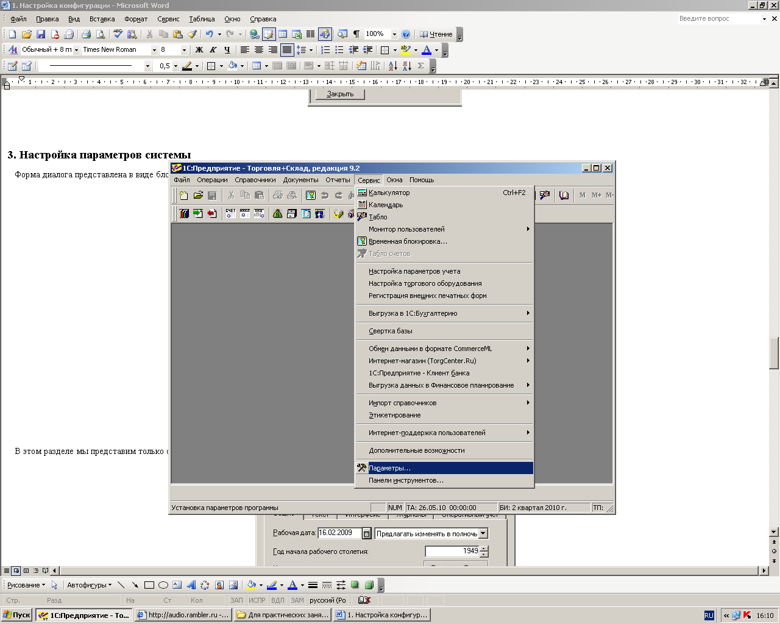This screenshot has width=780, height=624.
Task: Toggle center alignment
Action: pyautogui.click(x=259, y=49)
